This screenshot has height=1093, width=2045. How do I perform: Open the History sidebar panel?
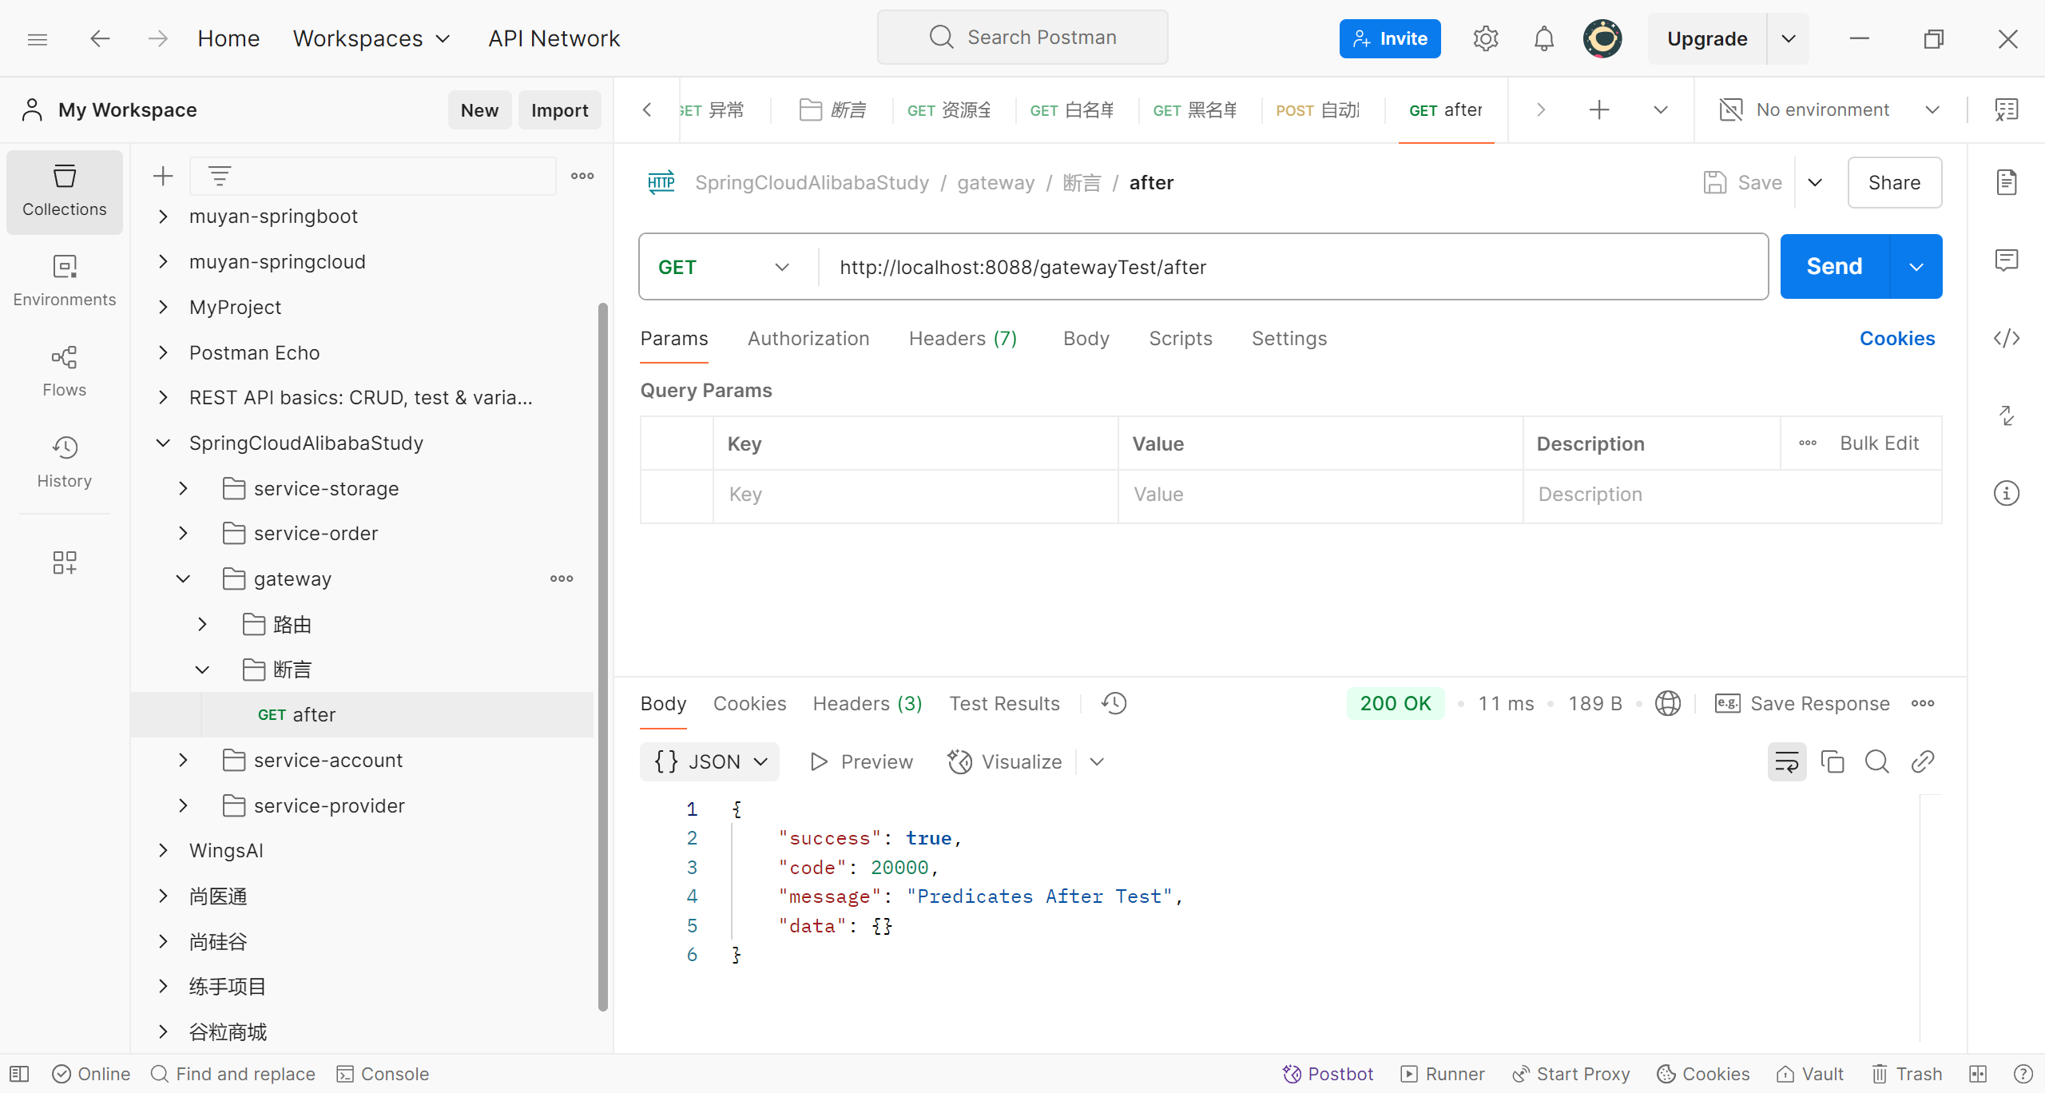click(x=64, y=461)
